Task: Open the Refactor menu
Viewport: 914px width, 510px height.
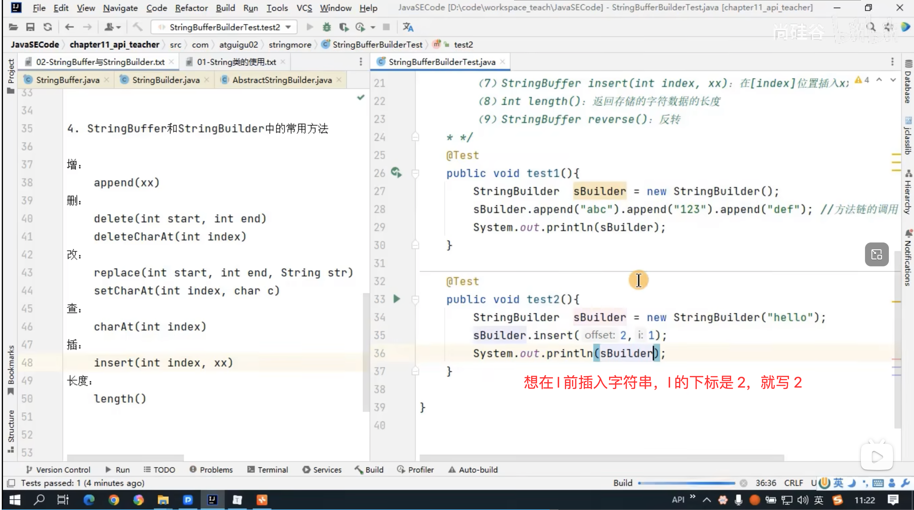Action: pyautogui.click(x=191, y=8)
